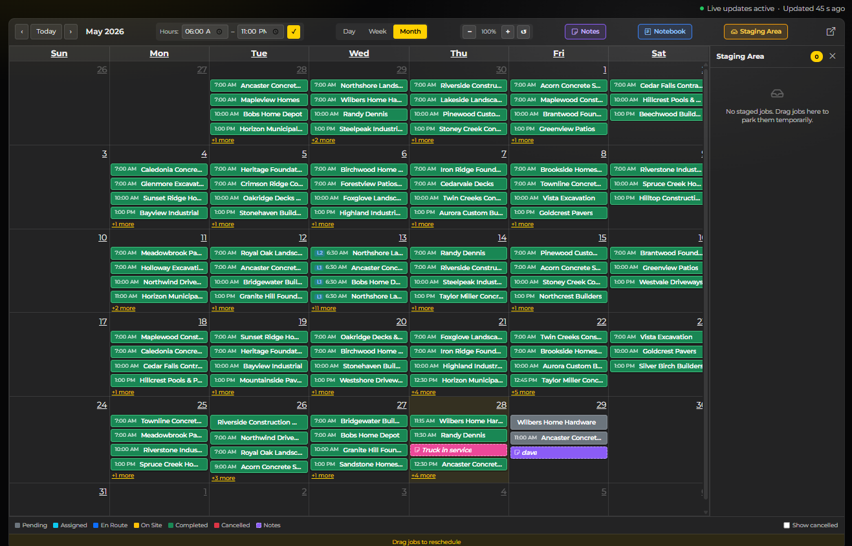Screen dimensions: 852x546
Task: Open day number 28 in the last full week
Action: point(501,405)
